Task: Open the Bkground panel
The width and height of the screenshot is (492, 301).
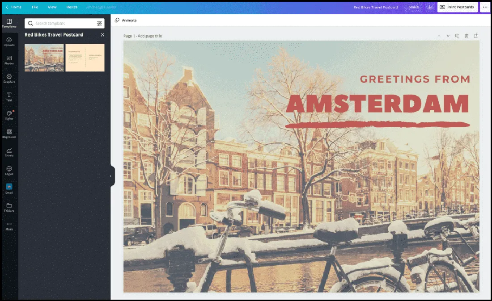Action: pyautogui.click(x=9, y=134)
